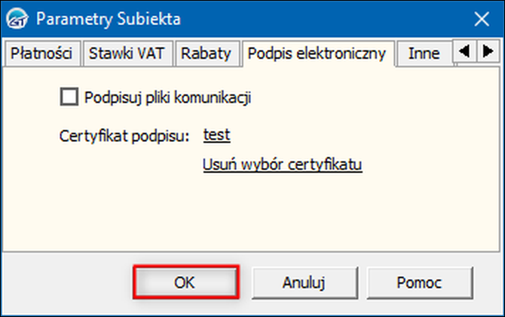505x317 pixels.
Task: Click the Usuń wybór certyfikatu link
Action: tap(283, 165)
